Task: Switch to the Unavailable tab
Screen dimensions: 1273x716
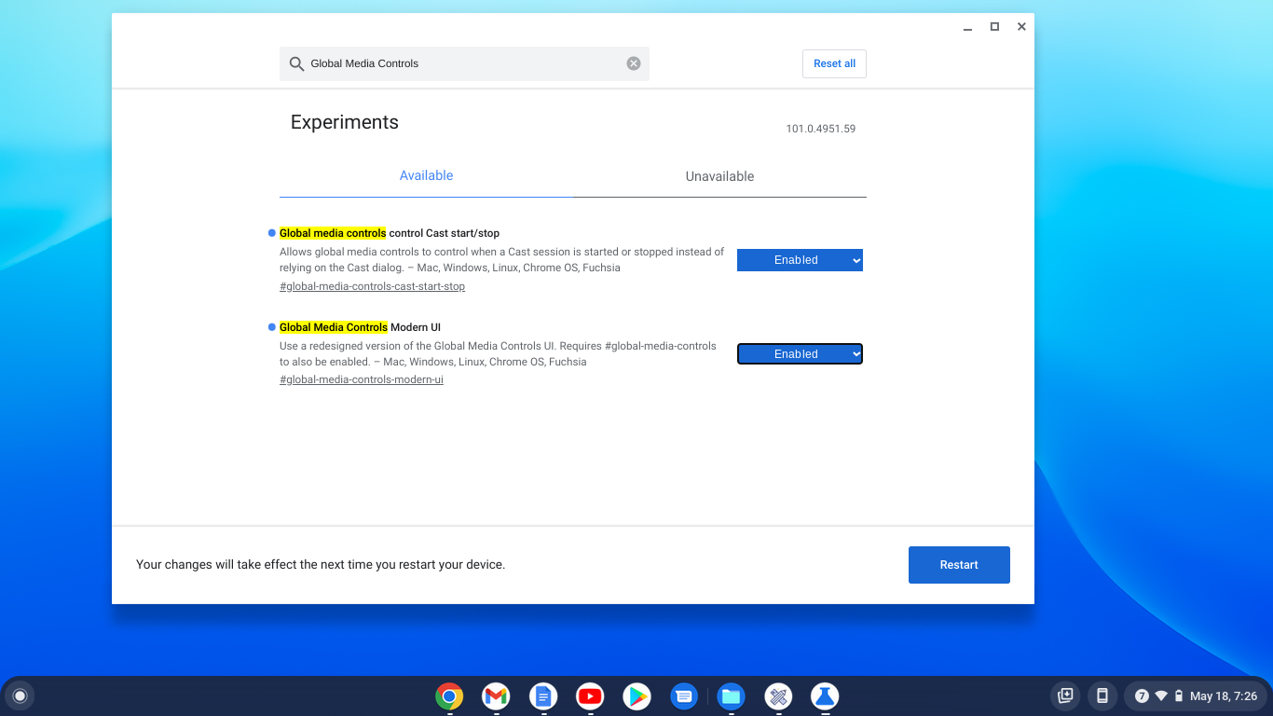Action: 719,176
